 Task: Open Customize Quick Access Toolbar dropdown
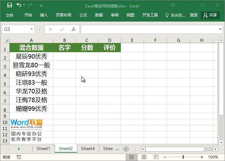pos(41,6)
